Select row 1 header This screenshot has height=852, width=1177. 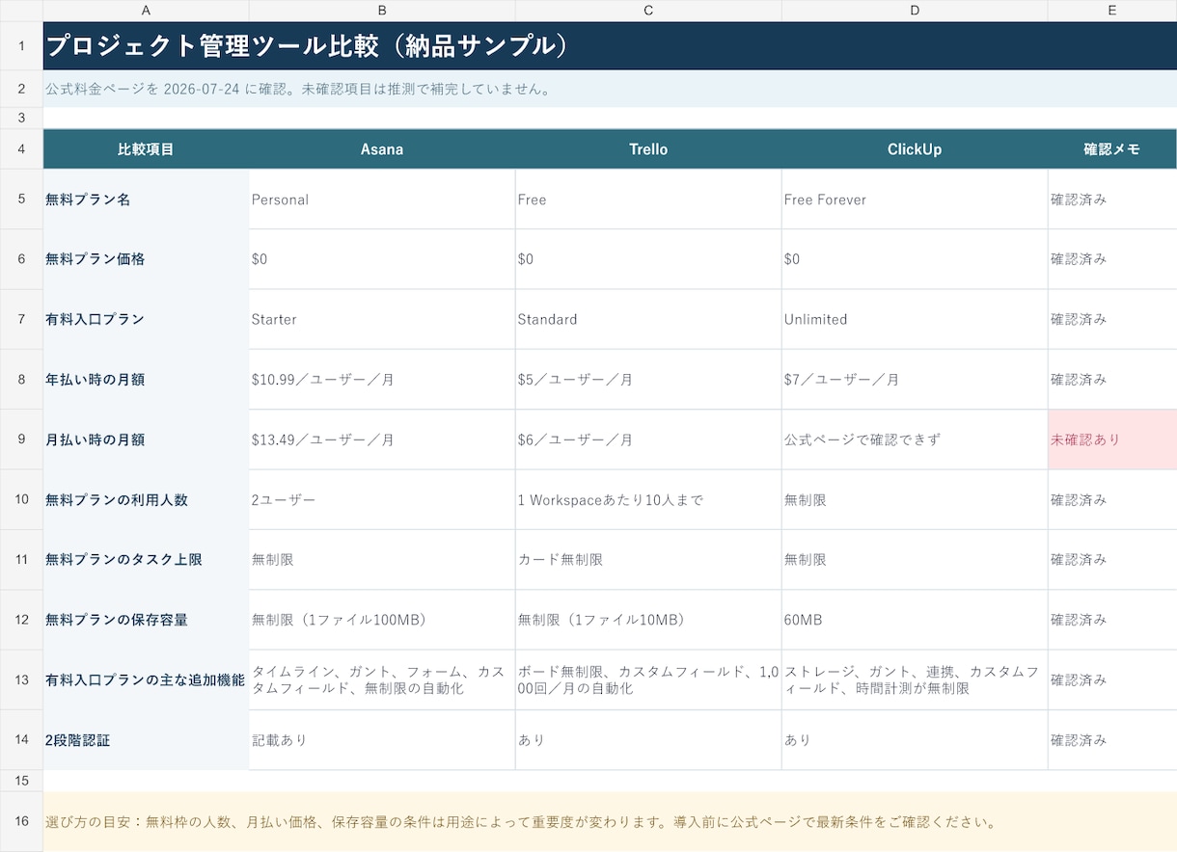click(x=21, y=46)
